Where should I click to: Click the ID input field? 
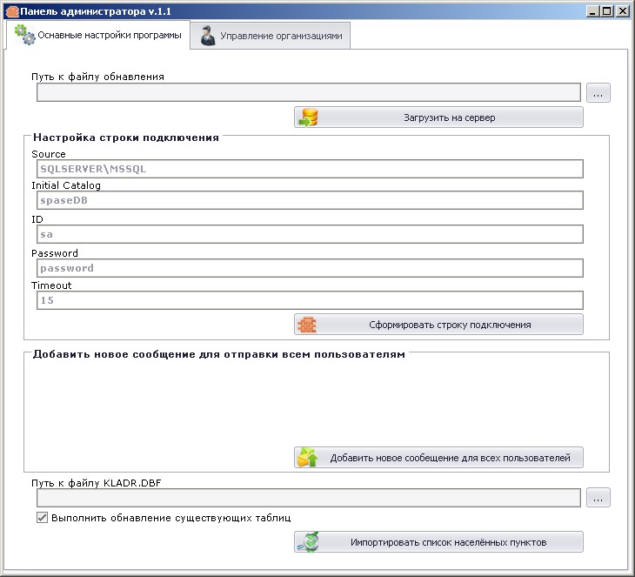coord(309,234)
